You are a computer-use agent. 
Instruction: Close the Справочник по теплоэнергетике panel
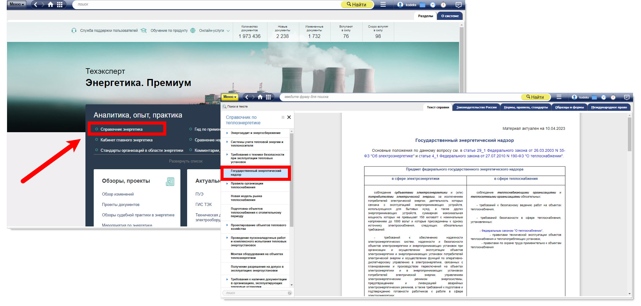pos(289,118)
